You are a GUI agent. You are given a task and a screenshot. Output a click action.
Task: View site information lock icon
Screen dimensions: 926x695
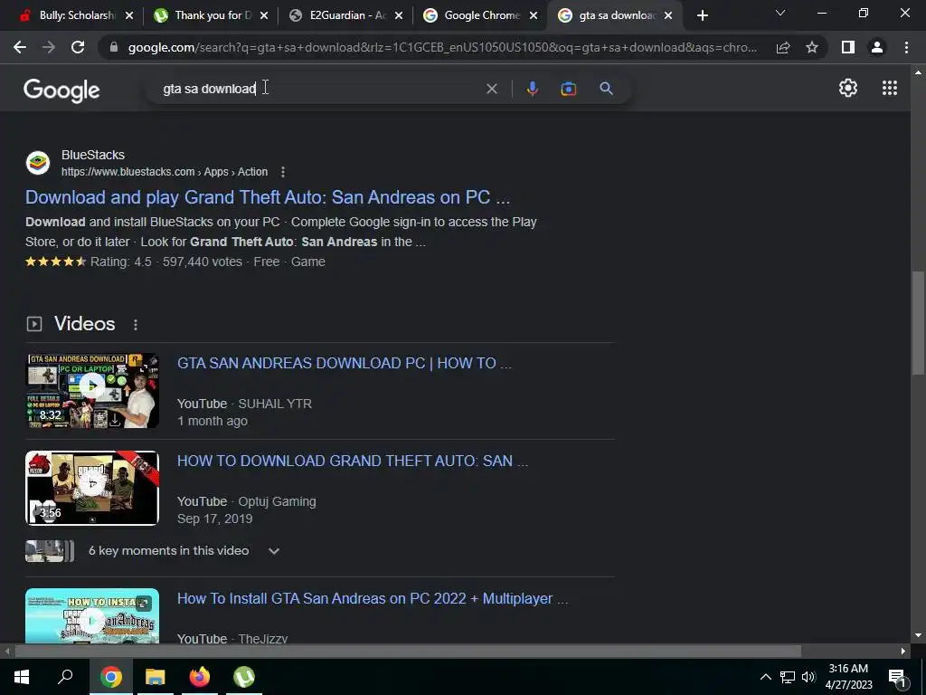pyautogui.click(x=114, y=47)
